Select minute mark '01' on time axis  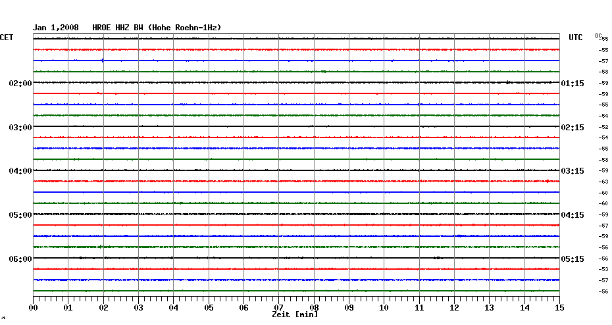click(x=68, y=308)
